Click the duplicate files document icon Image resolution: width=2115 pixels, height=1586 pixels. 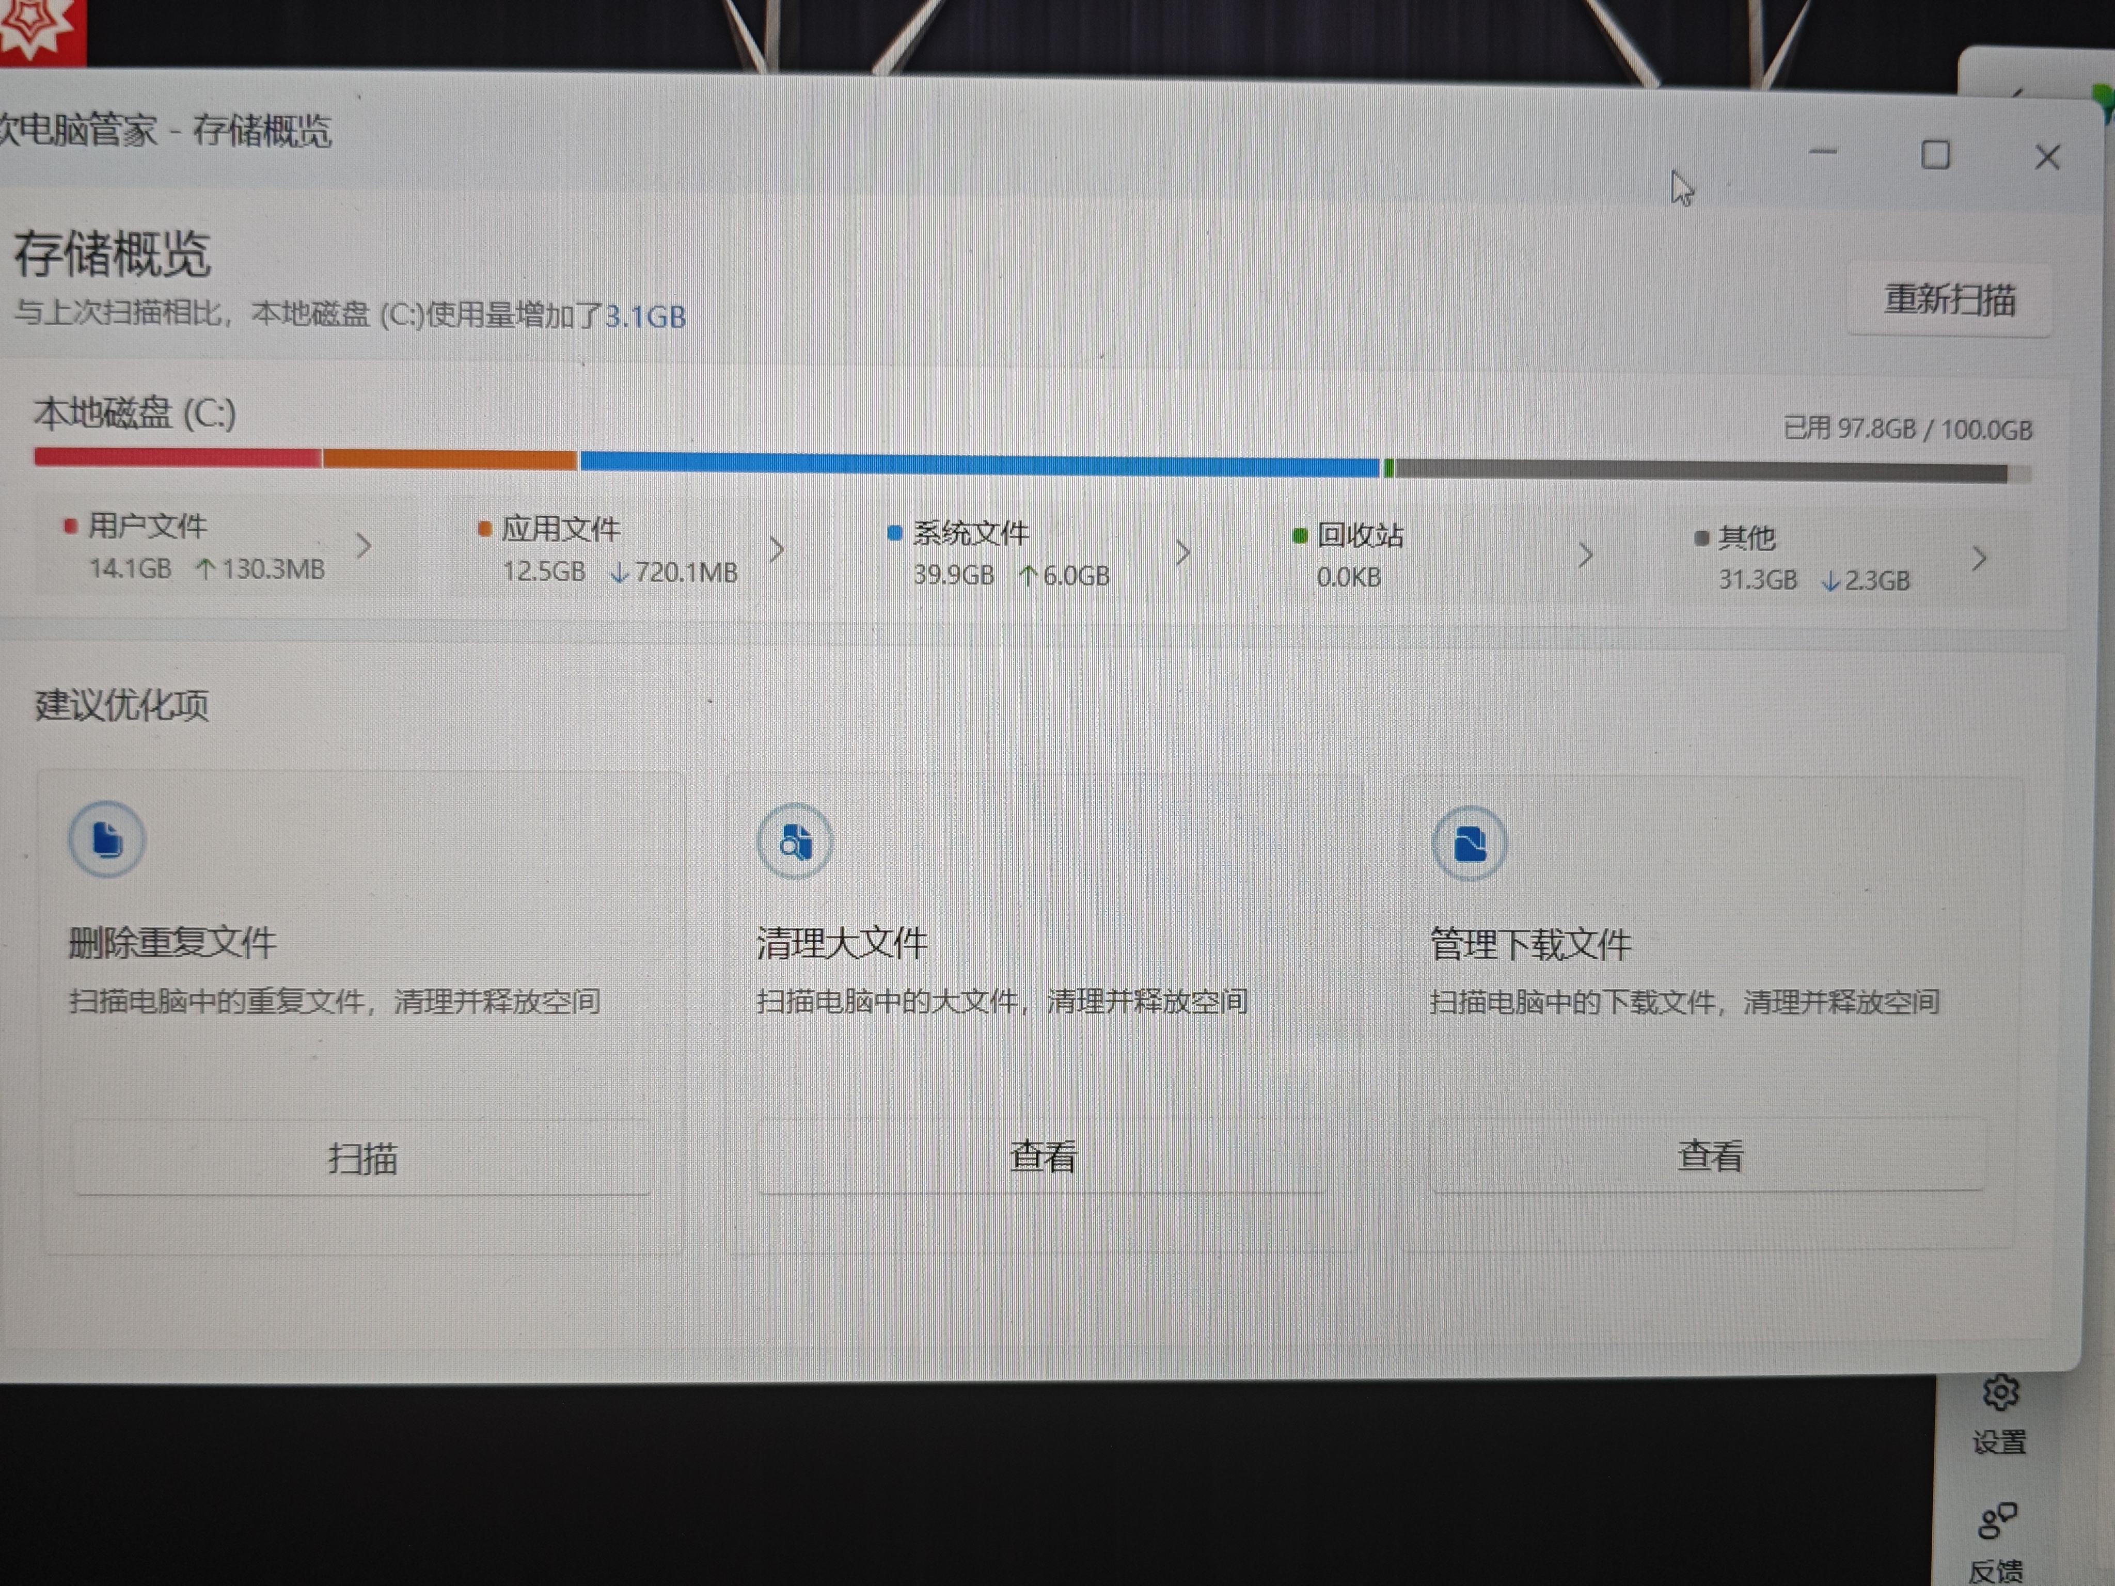coord(107,839)
